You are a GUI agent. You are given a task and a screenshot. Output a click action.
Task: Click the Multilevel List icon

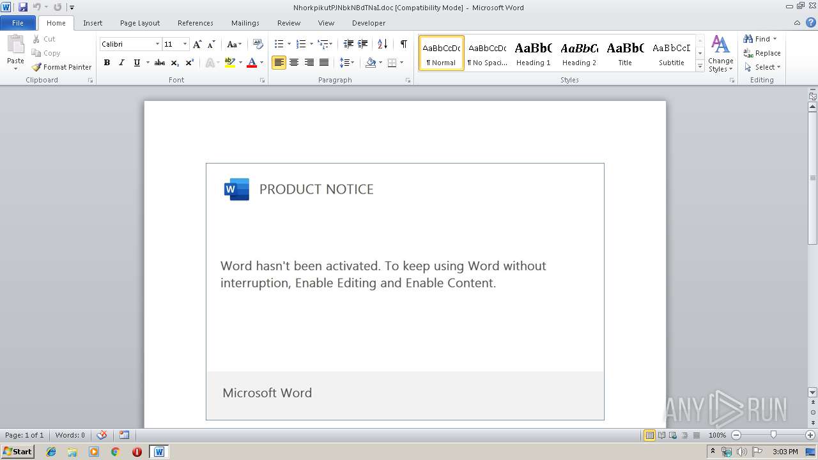[x=323, y=44]
